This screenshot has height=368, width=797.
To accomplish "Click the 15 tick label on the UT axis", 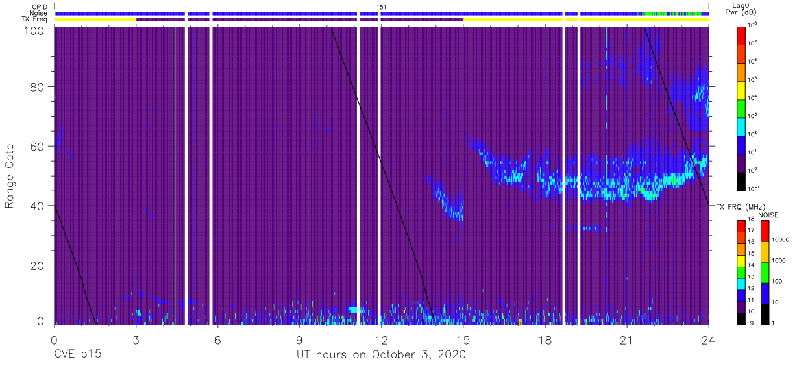I will [x=463, y=339].
